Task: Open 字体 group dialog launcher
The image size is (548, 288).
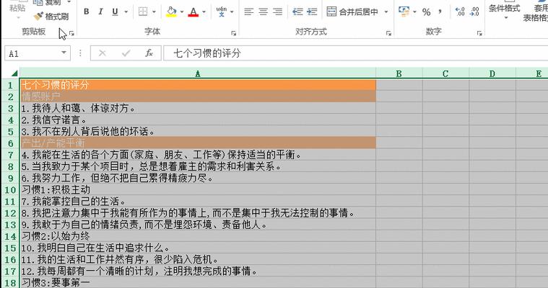Action: 233,33
